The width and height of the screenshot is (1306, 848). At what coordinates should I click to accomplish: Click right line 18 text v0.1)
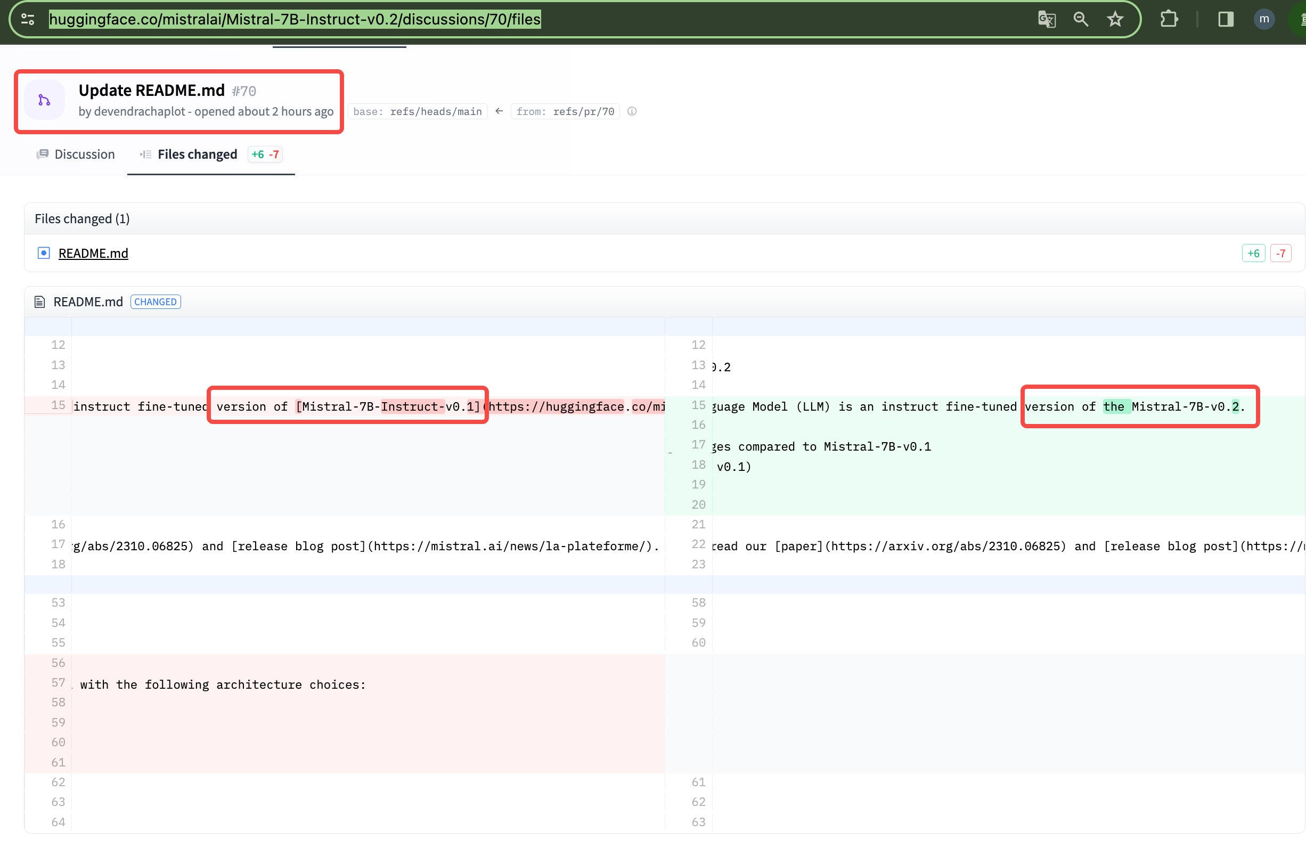click(x=733, y=467)
